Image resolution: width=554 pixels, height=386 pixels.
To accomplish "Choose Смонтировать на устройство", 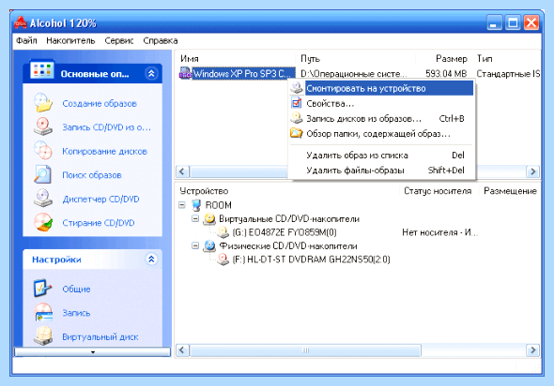I will pyautogui.click(x=381, y=88).
